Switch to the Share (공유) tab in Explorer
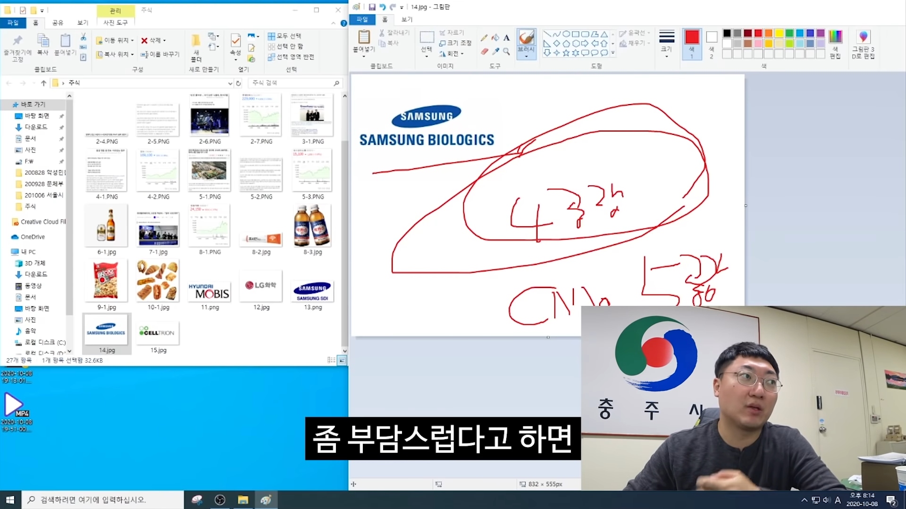The width and height of the screenshot is (906, 509). [x=58, y=23]
